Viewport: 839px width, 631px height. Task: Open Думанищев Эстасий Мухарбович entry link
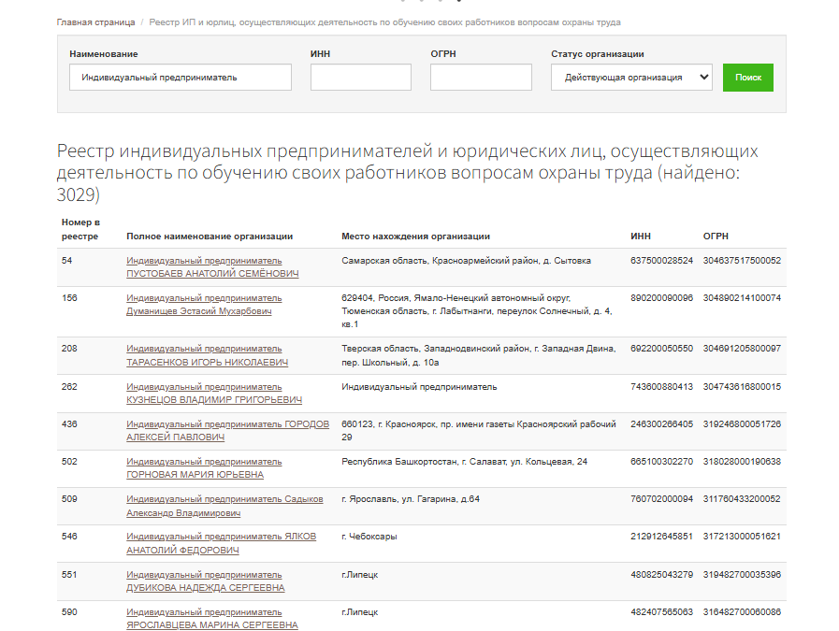199,311
